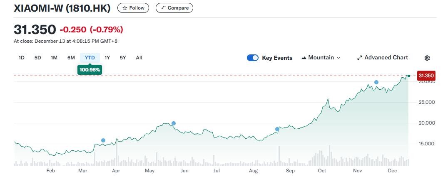The width and height of the screenshot is (443, 179).
Task: Click the 25.000 y-axis label
Action: click(426, 102)
